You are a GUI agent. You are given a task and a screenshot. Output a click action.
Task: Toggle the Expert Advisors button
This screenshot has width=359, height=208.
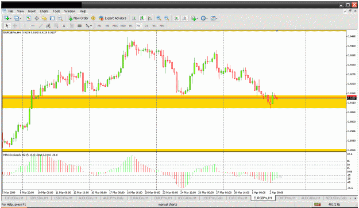pyautogui.click(x=113, y=18)
